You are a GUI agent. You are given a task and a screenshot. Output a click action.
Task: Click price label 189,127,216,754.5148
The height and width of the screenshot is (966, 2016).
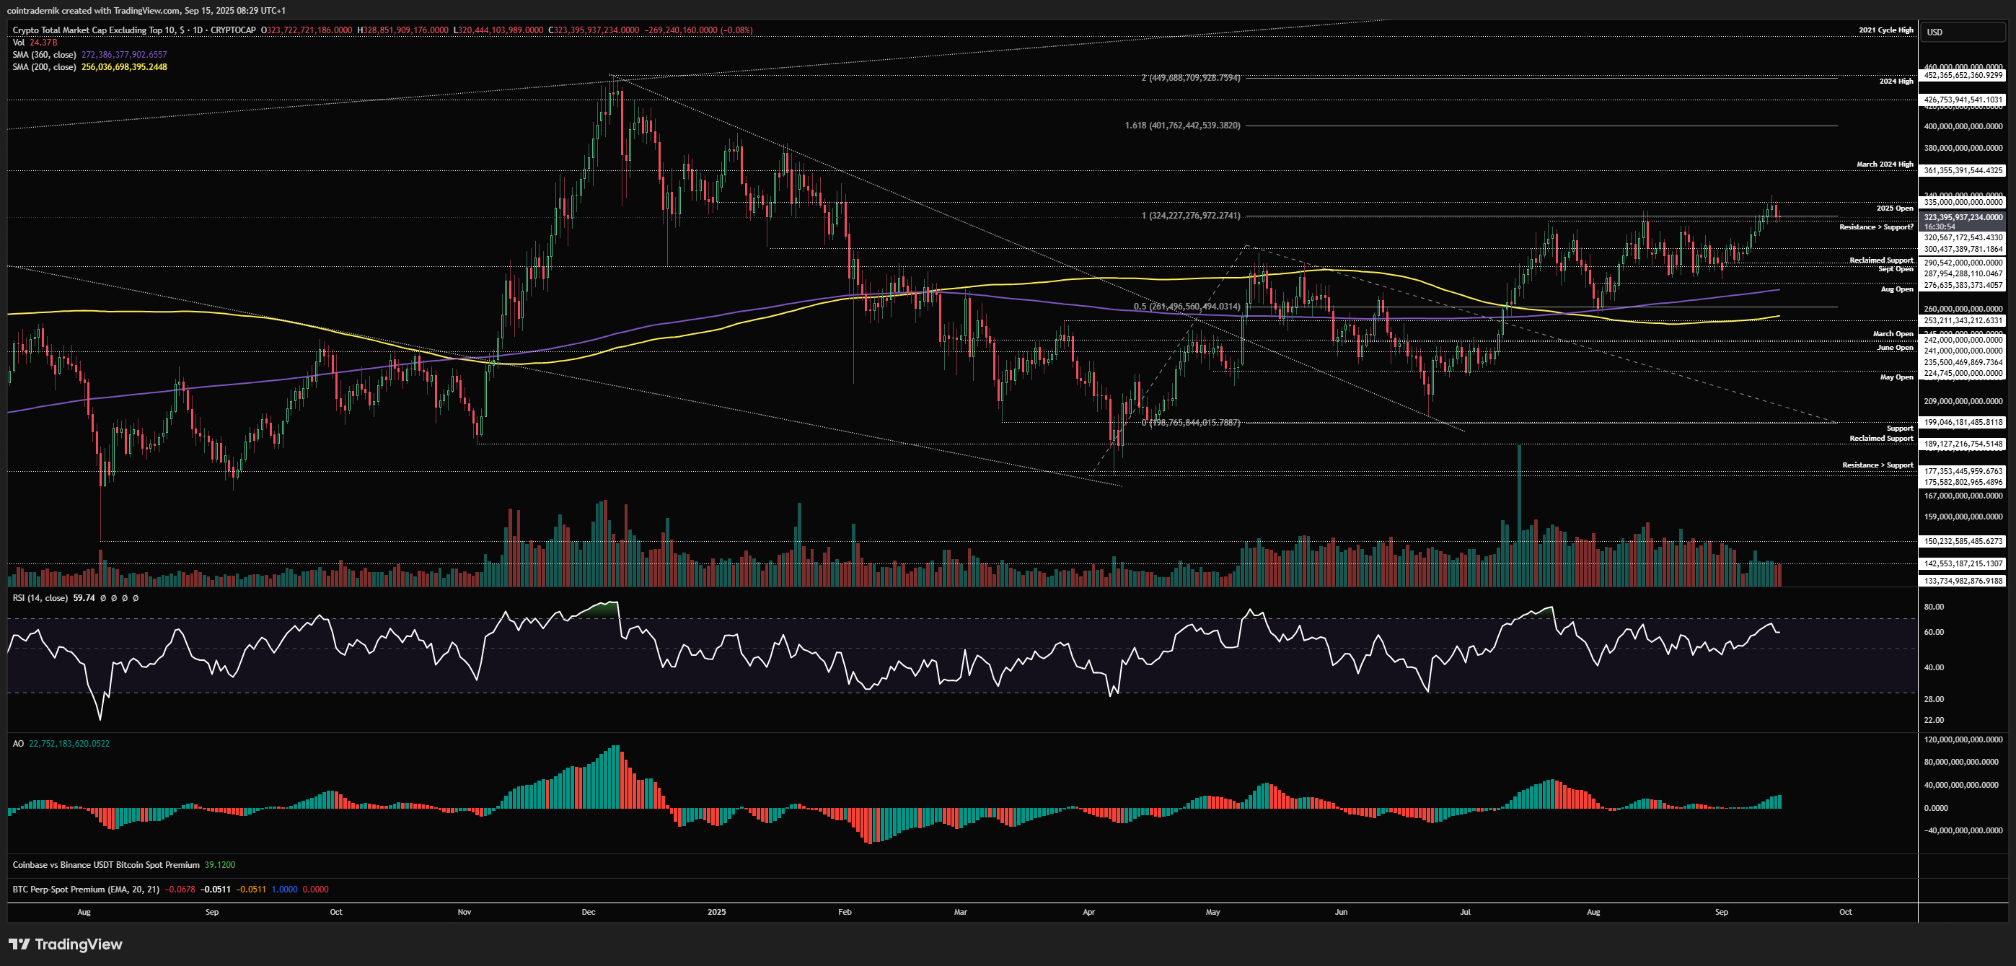click(x=1963, y=444)
